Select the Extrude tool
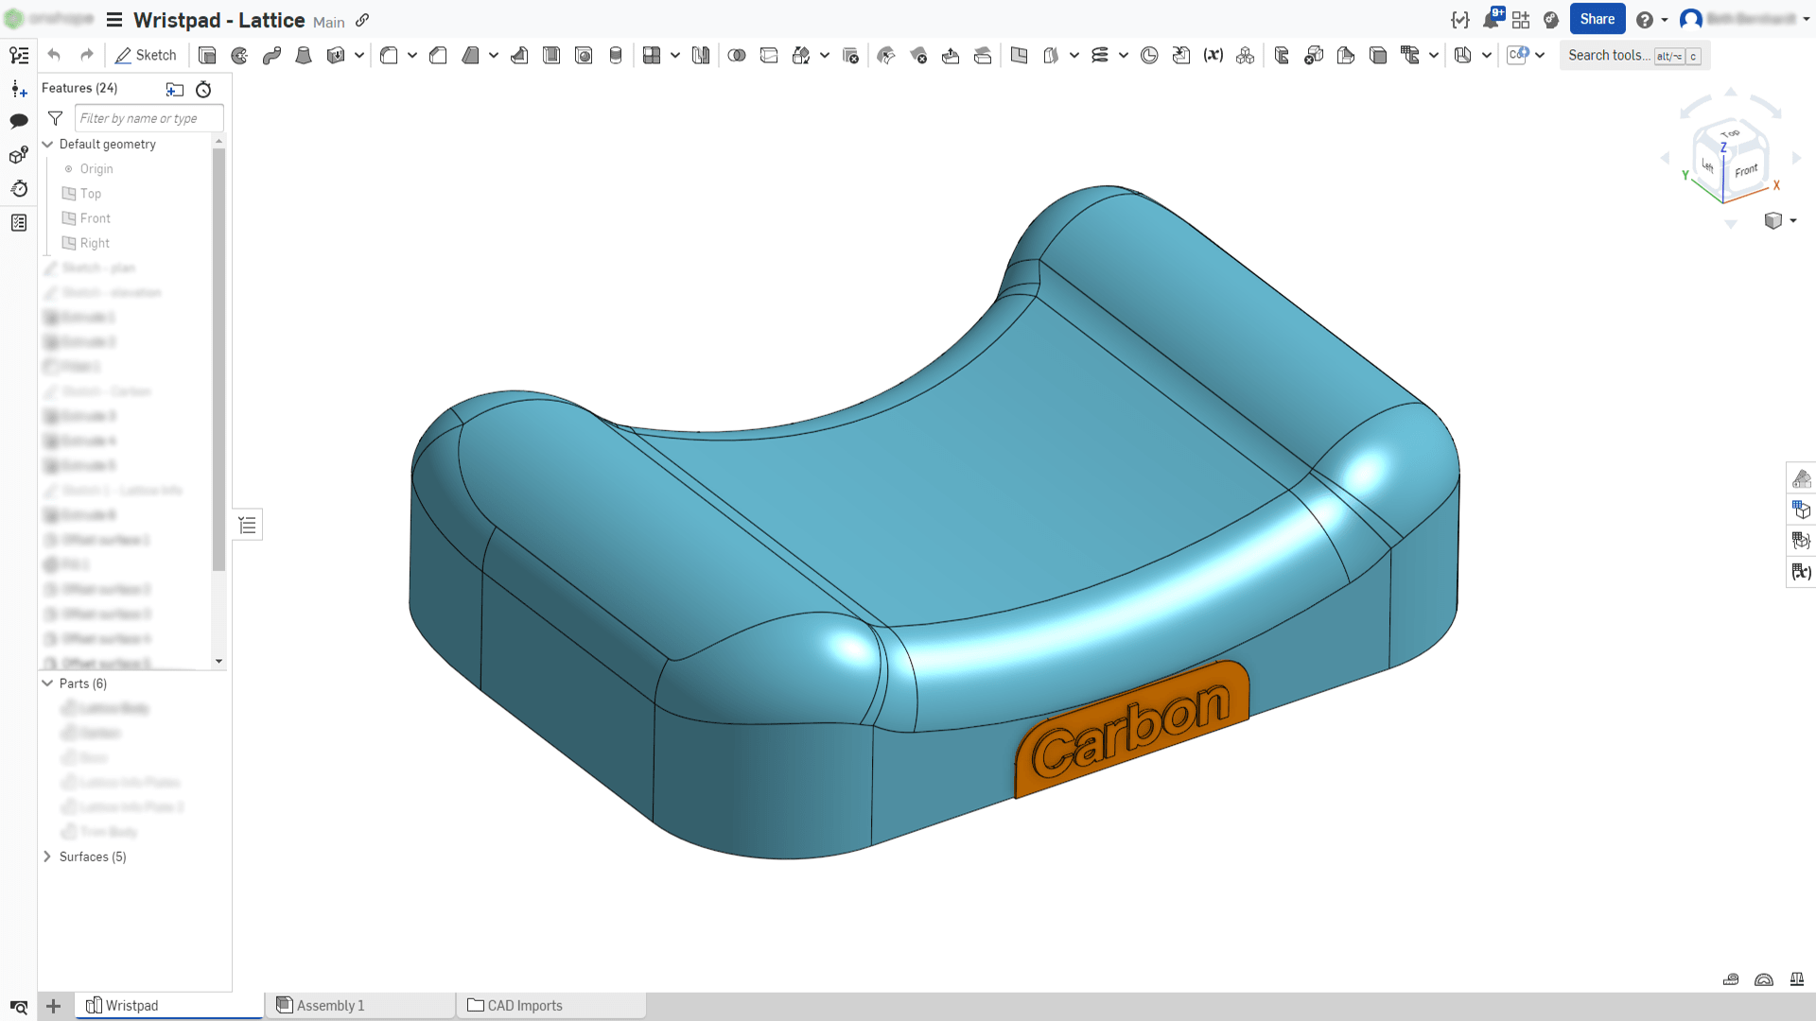 [207, 56]
